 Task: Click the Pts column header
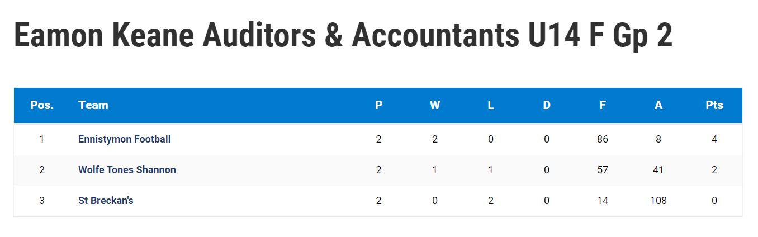(714, 105)
